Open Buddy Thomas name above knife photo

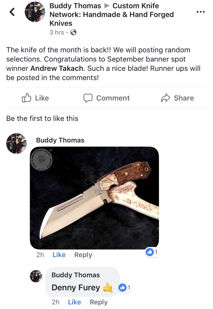(x=60, y=140)
